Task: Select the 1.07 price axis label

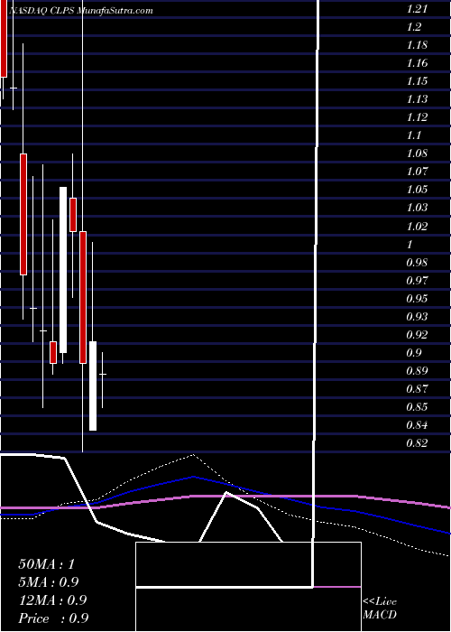Action: pos(417,172)
